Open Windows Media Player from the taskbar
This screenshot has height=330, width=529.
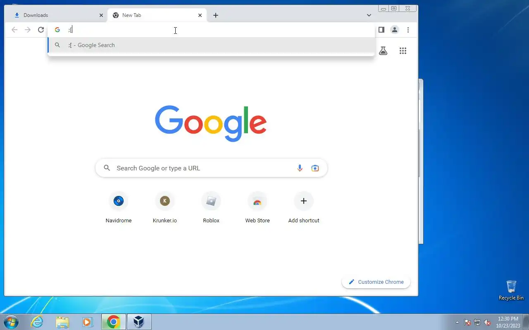click(87, 322)
